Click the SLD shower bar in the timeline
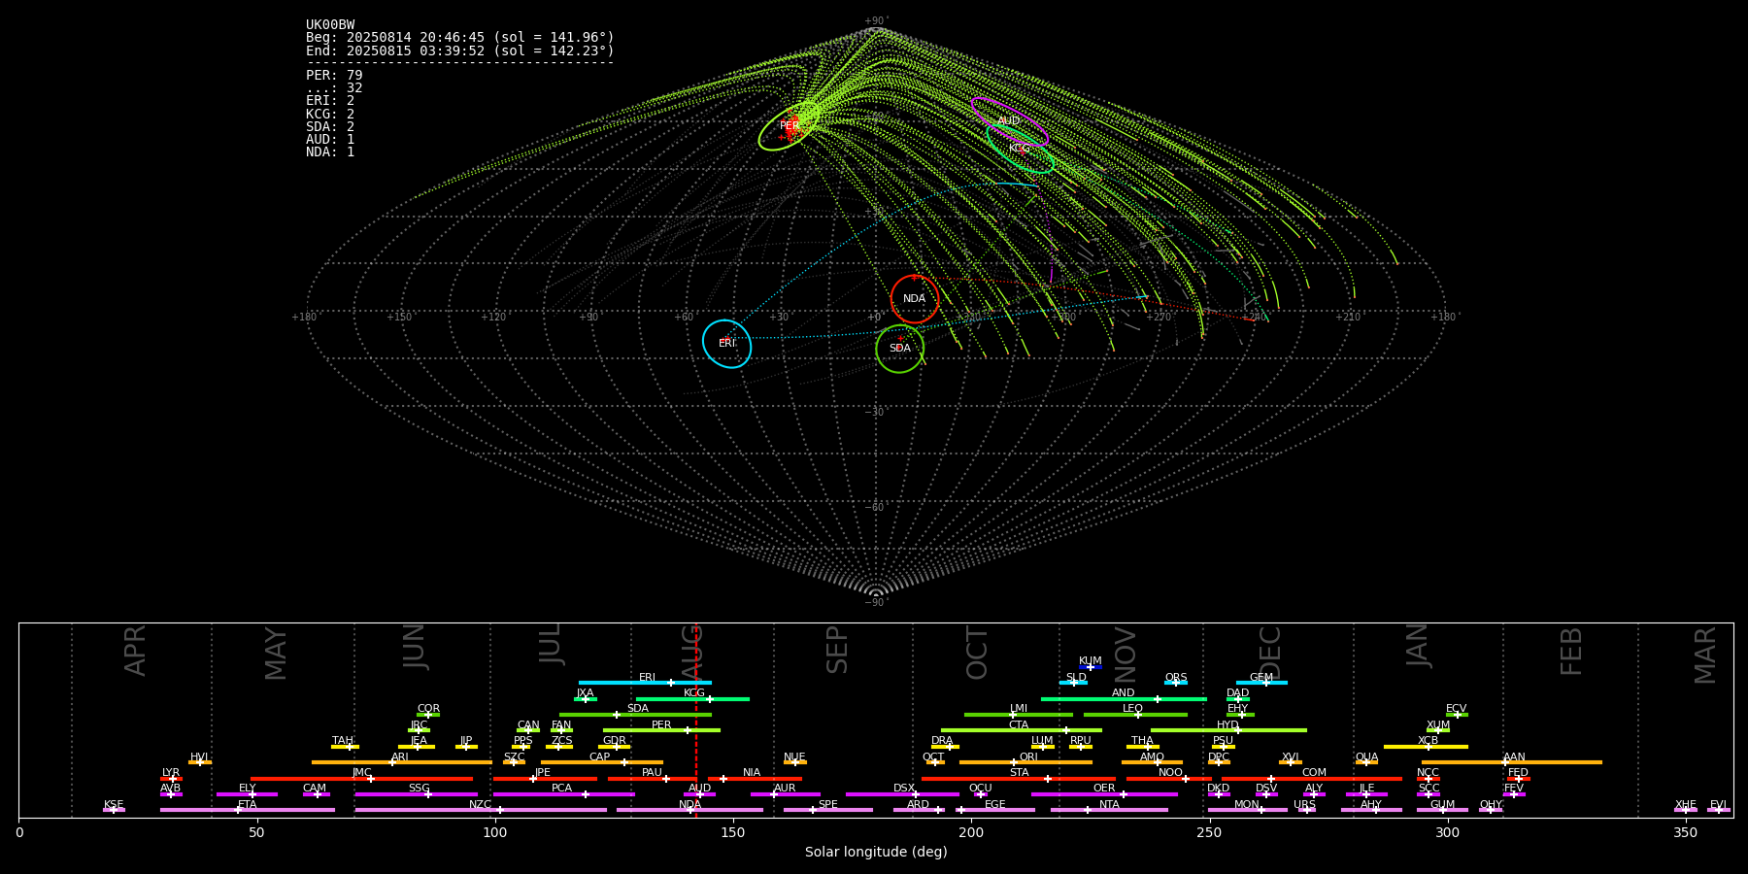 [x=1073, y=683]
